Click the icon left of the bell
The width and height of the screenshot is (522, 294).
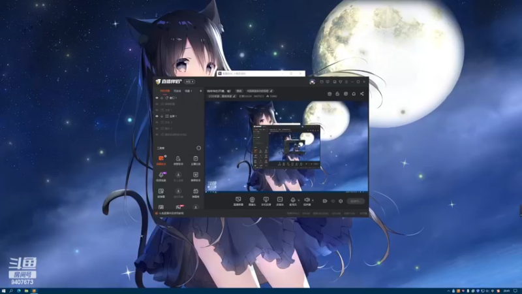(x=346, y=93)
